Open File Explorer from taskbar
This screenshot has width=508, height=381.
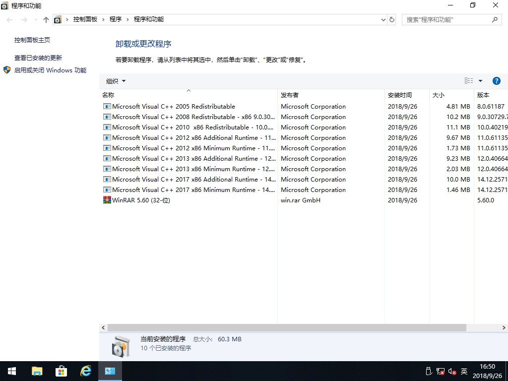(37, 371)
